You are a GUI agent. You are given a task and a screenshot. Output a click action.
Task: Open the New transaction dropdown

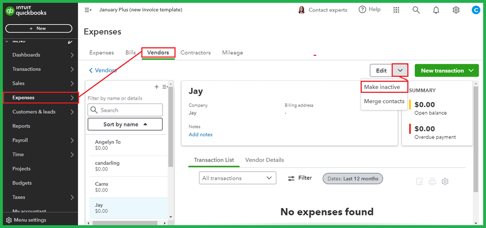[471, 70]
